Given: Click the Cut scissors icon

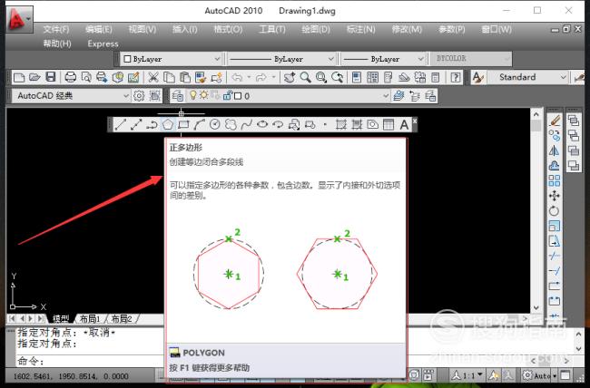Looking at the screenshot, I should [x=152, y=77].
